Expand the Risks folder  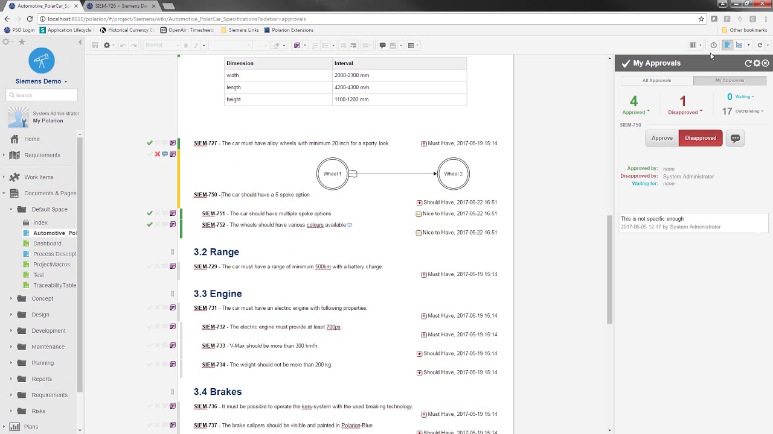click(11, 411)
